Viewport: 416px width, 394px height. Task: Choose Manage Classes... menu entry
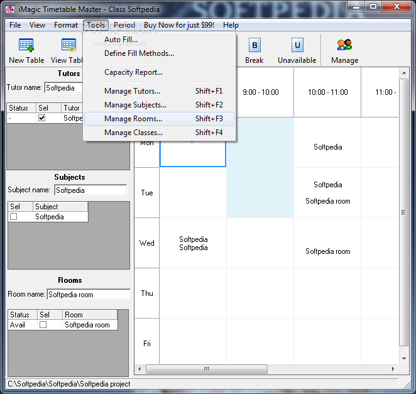tap(159, 133)
